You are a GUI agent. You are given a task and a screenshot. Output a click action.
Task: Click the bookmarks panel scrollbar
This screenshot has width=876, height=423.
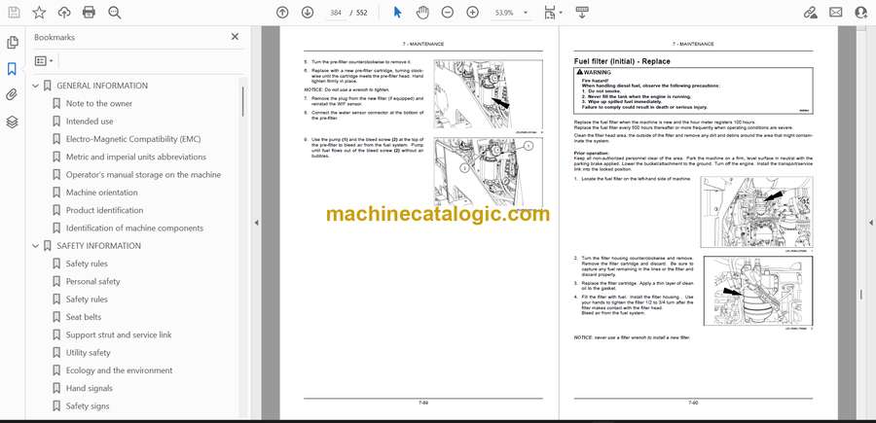[x=242, y=101]
